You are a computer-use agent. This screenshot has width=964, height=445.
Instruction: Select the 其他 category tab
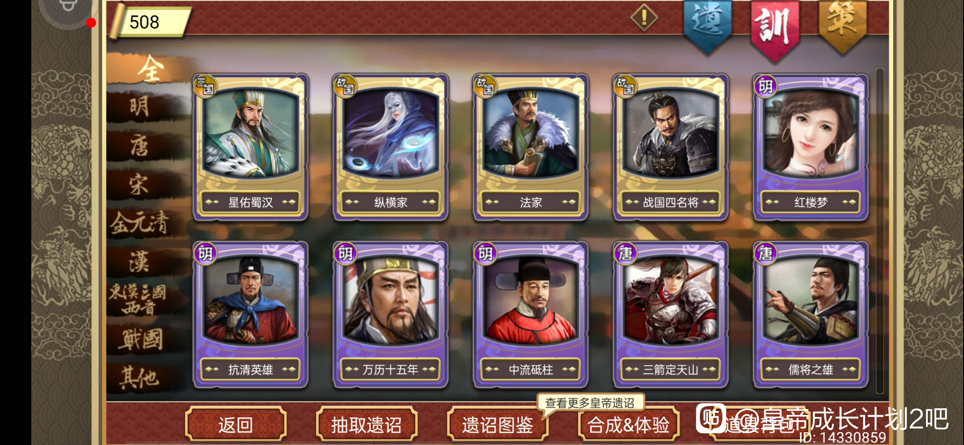pos(140,377)
